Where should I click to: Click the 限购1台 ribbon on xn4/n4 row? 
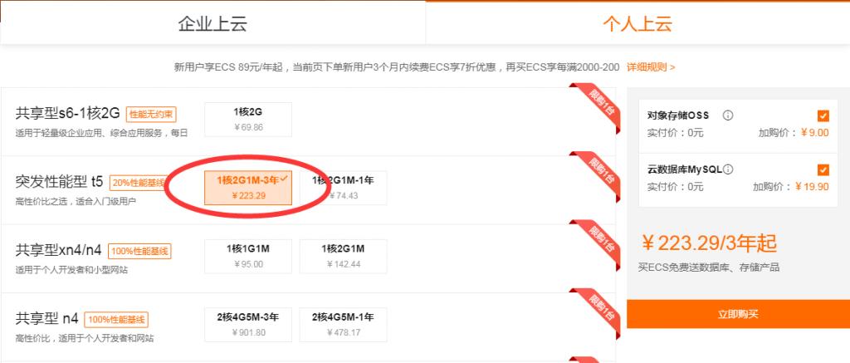[x=599, y=243]
